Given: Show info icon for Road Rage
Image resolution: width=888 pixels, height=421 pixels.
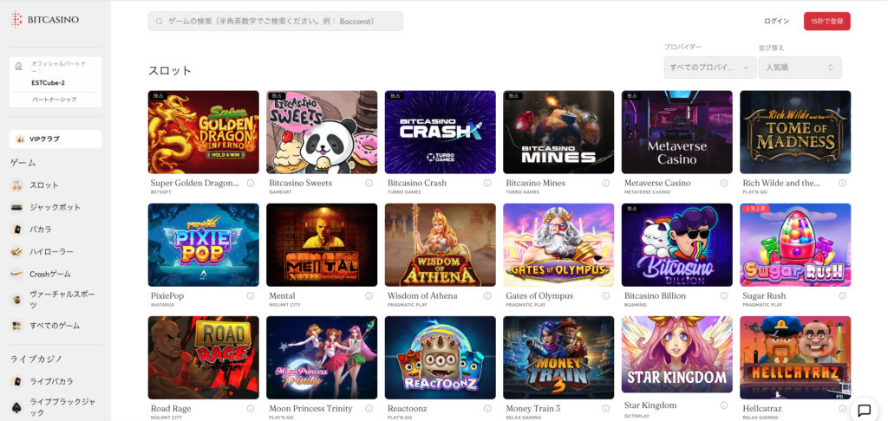Looking at the screenshot, I should [251, 408].
